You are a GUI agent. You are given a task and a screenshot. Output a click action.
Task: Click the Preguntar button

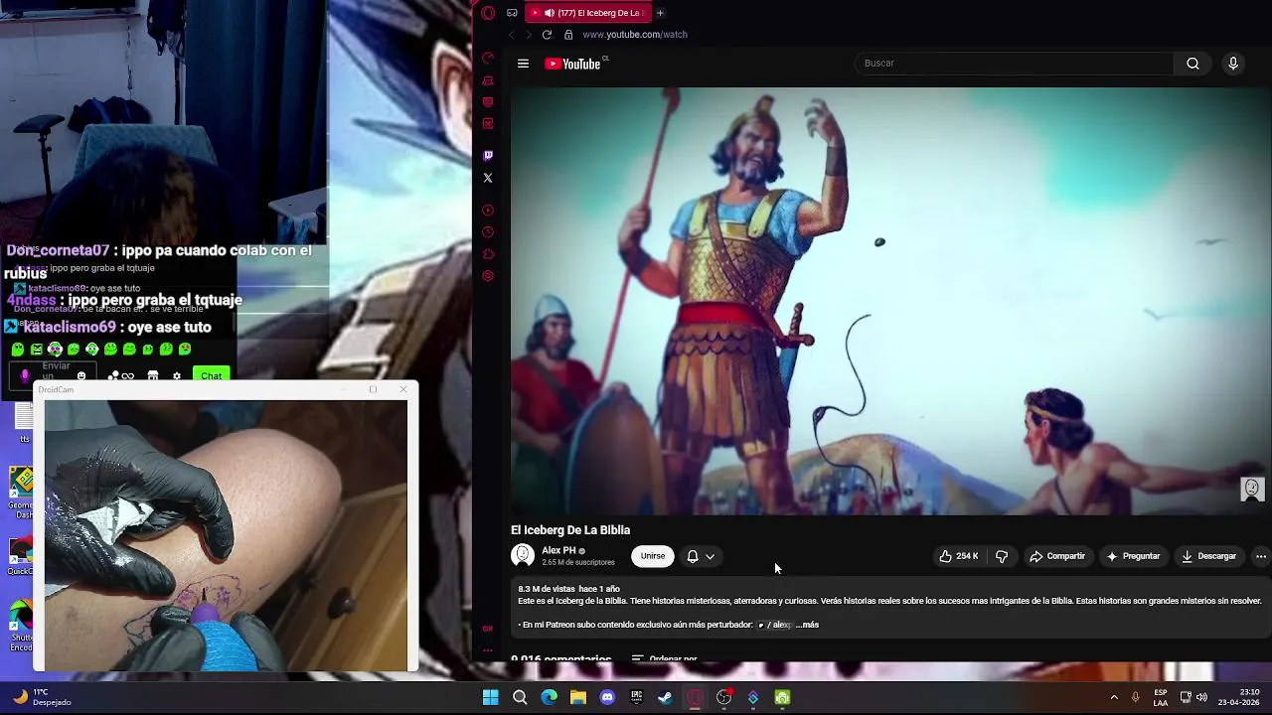1133,556
